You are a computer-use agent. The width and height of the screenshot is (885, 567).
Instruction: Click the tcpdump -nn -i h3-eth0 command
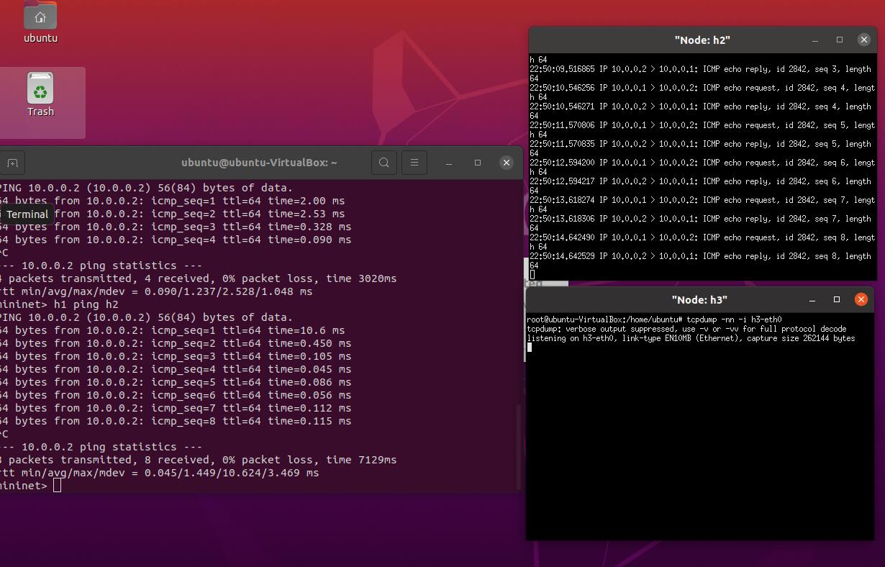coord(734,319)
